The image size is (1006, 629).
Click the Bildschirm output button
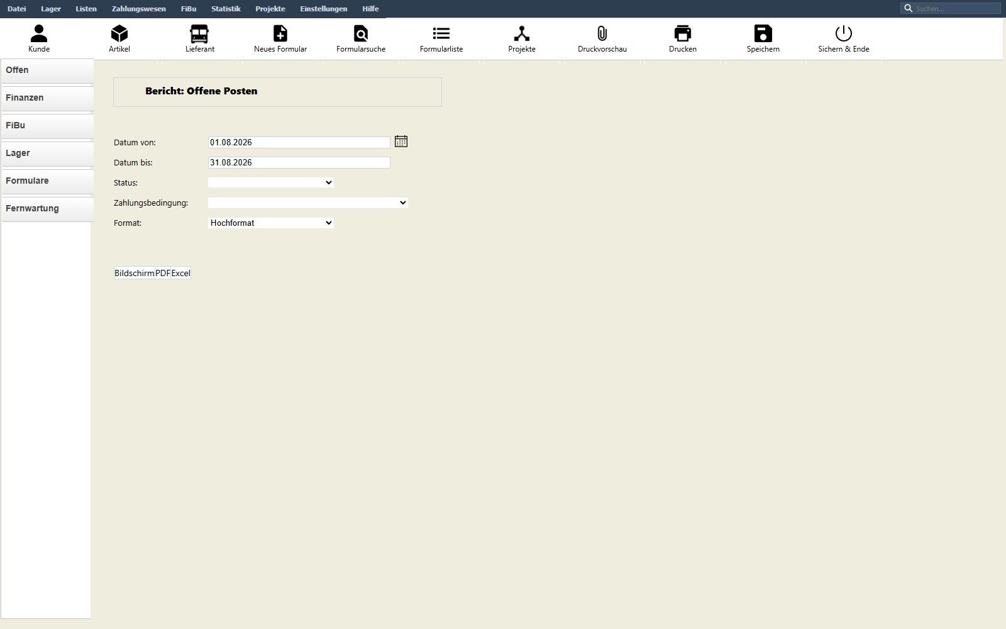(x=134, y=273)
